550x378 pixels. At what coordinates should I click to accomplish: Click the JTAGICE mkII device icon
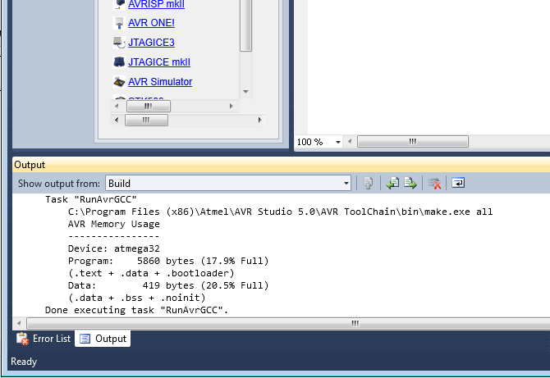(119, 62)
